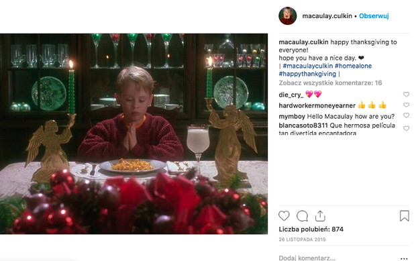Like the post with the heart icon
Viewport: 416px width, 261px height.
(284, 216)
